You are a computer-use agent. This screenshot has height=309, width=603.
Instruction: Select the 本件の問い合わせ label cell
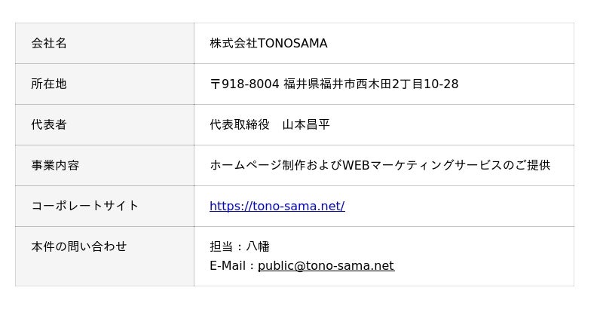coord(79,246)
